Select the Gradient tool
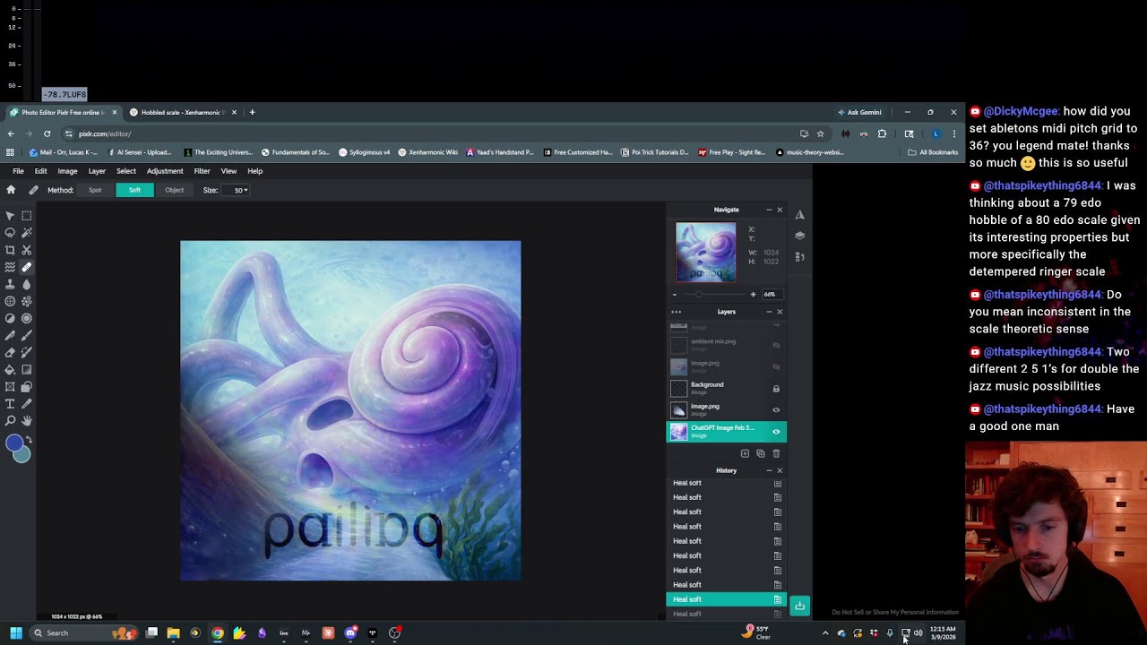 [27, 369]
